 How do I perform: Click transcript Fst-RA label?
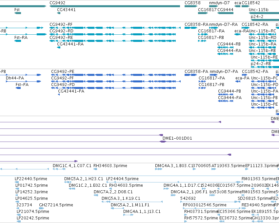tap(21, 38)
